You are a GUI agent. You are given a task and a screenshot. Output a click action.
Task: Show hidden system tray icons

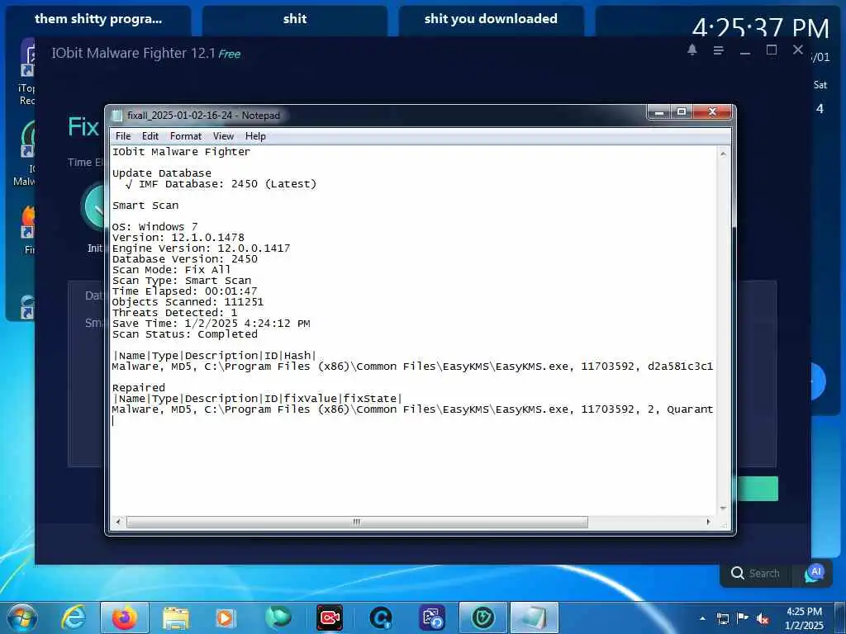(702, 618)
